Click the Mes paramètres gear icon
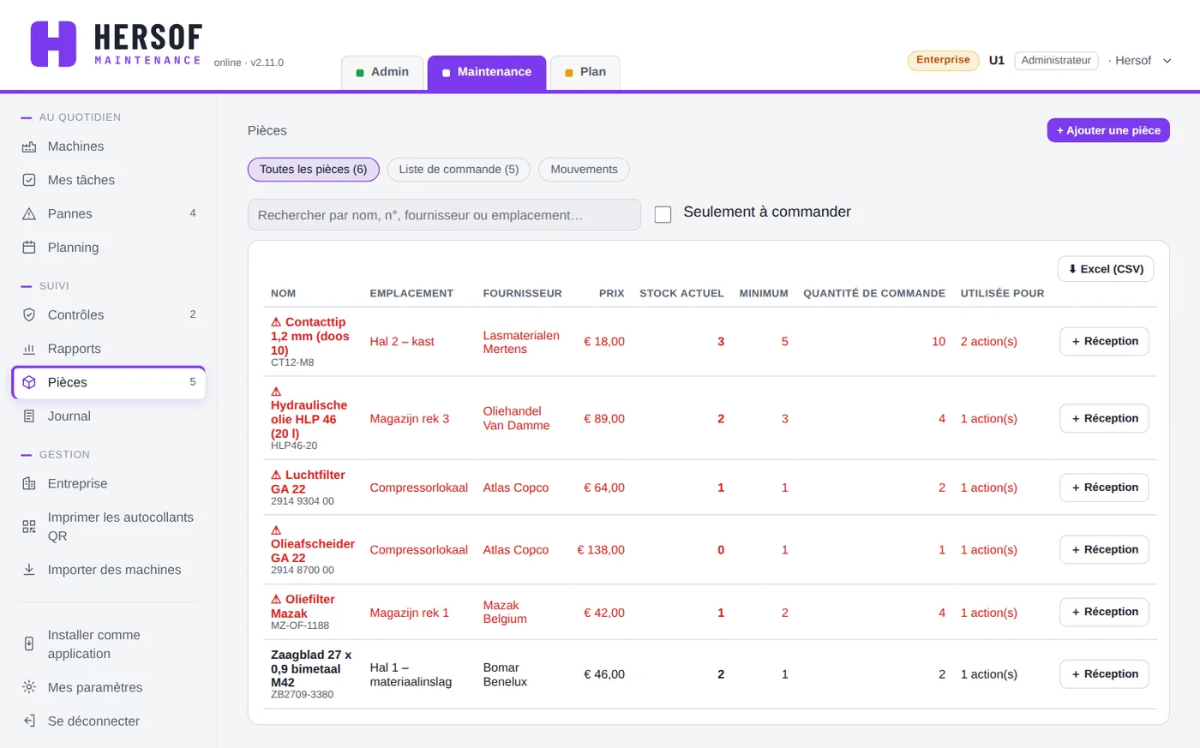 [29, 687]
